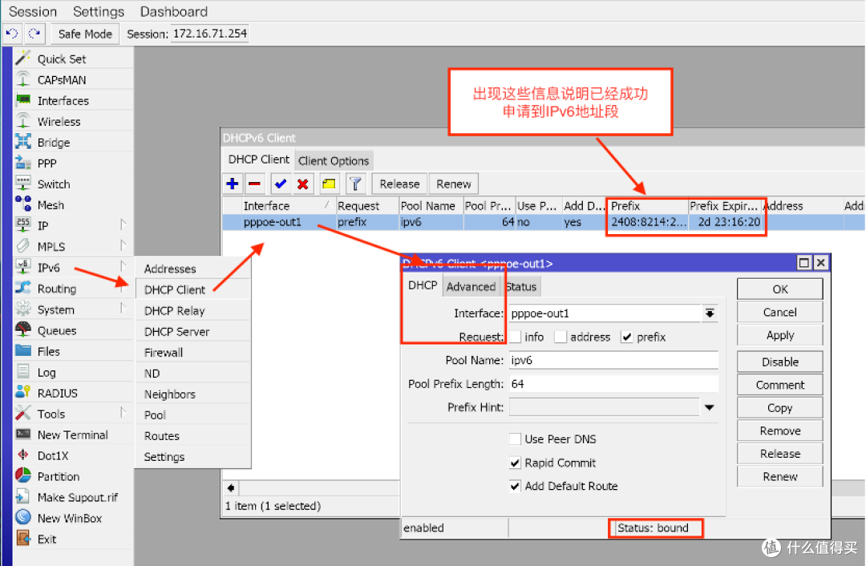Image resolution: width=866 pixels, height=566 pixels.
Task: Click Release button in toolbar
Action: click(399, 184)
